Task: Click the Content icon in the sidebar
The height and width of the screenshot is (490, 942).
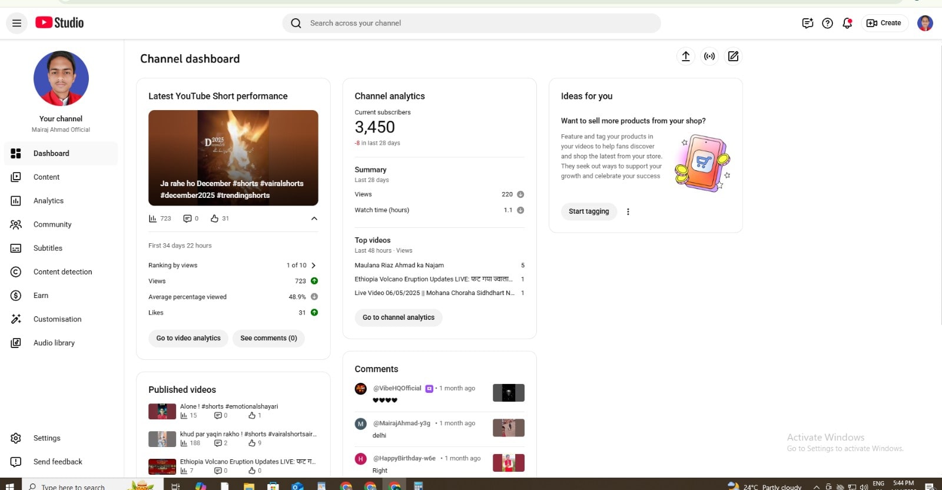Action: pyautogui.click(x=16, y=177)
